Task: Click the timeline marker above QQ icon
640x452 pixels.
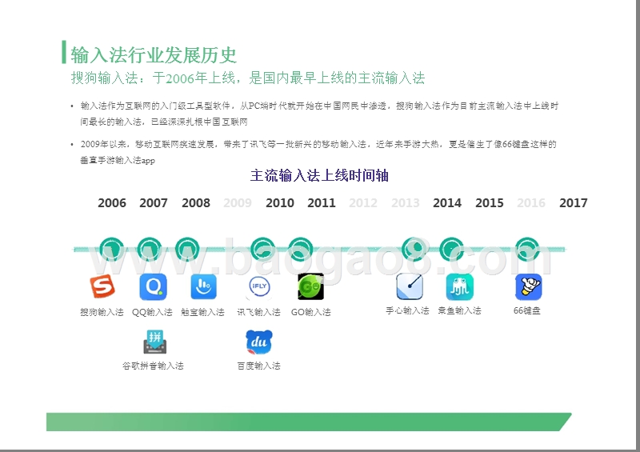Action: click(150, 249)
